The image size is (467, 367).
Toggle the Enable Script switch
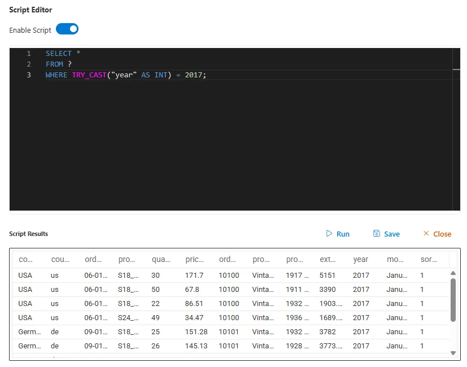coord(67,29)
